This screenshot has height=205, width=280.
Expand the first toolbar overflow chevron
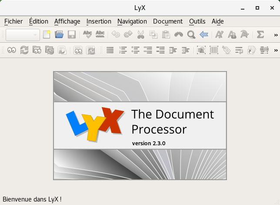click(276, 35)
